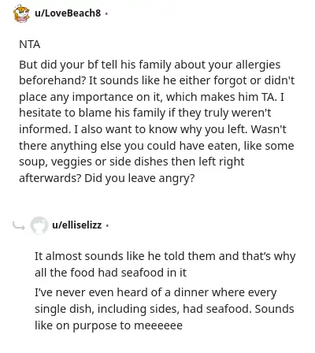The height and width of the screenshot is (353, 315).
Task: Click the line starting "there anything else"
Action: pos(157,146)
